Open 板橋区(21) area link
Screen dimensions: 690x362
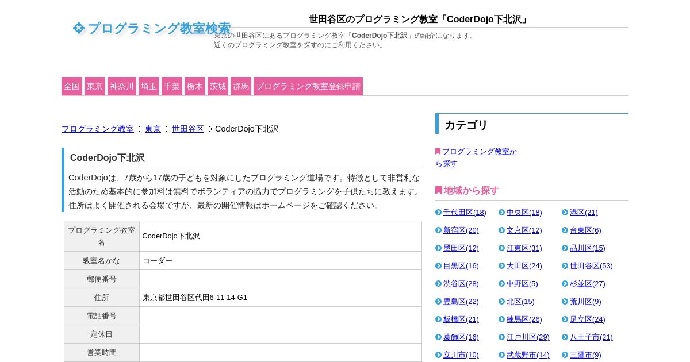point(461,319)
